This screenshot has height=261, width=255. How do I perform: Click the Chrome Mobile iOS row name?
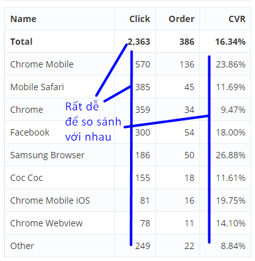click(50, 200)
